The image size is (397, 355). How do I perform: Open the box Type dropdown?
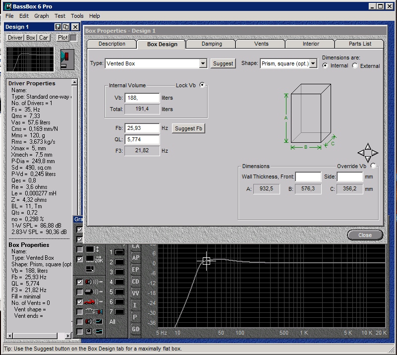tap(203, 63)
